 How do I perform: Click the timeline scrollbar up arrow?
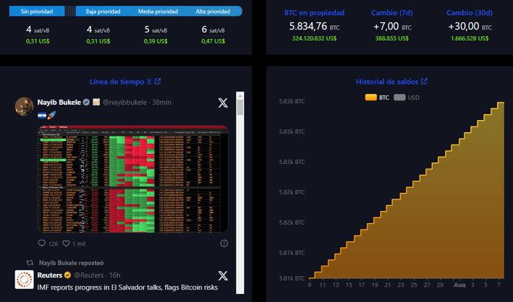(x=240, y=96)
